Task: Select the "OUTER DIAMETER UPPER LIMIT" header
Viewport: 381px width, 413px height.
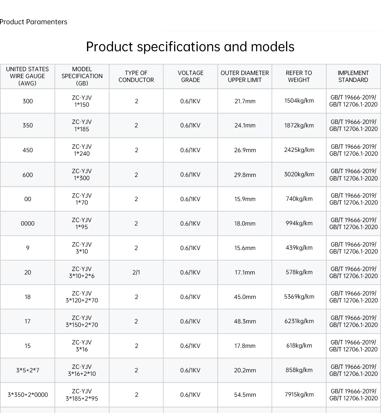Action: [245, 77]
